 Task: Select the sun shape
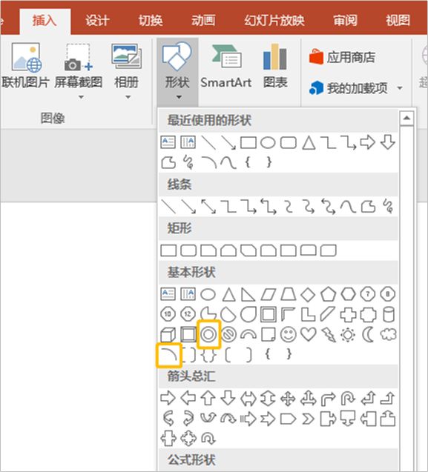click(x=348, y=334)
